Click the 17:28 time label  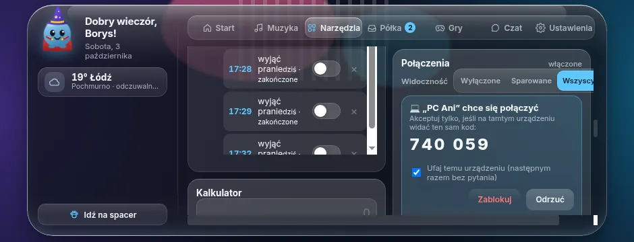[x=240, y=69]
